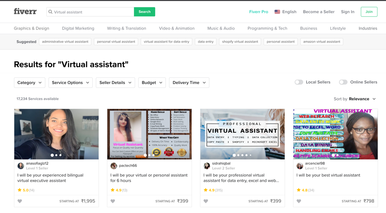Screen dimensions: 386x213
Task: Select the shopify virtual assistant suggestion
Action: pos(240,42)
